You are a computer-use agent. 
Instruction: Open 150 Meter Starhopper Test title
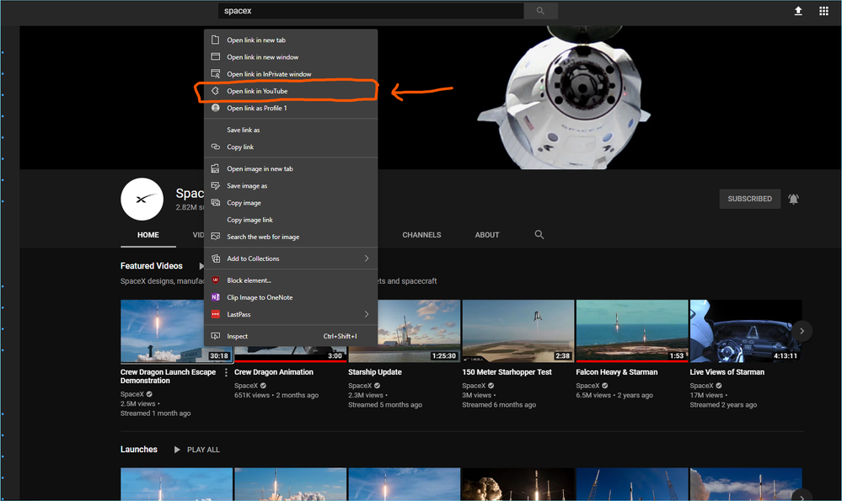click(507, 372)
